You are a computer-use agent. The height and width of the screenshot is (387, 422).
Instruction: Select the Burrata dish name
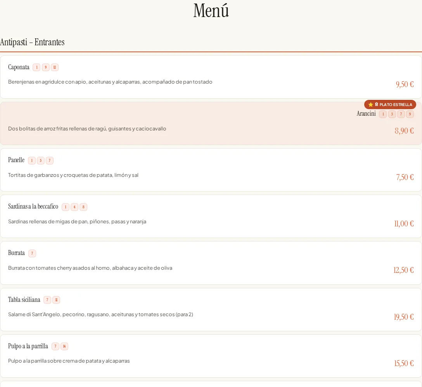click(16, 253)
